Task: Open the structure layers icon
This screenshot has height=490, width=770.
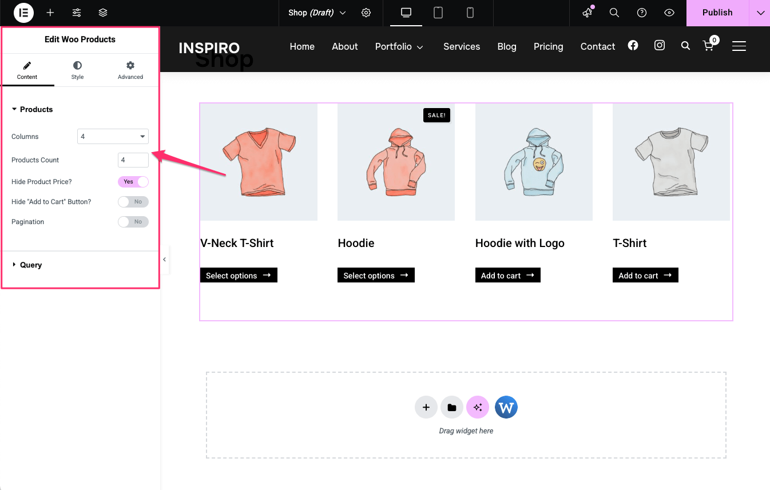Action: pos(103,13)
